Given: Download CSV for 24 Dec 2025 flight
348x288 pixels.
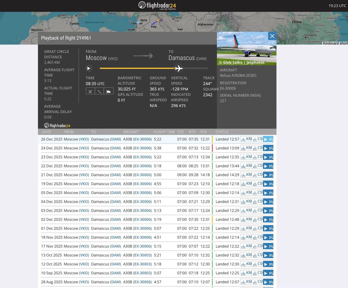Looking at the screenshot, I should coord(257,148).
